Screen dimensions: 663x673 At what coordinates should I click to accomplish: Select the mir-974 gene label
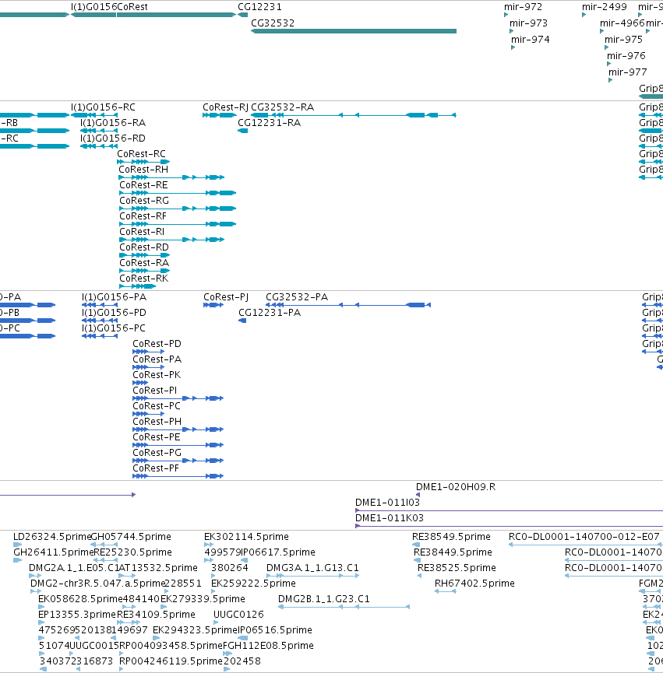531,40
